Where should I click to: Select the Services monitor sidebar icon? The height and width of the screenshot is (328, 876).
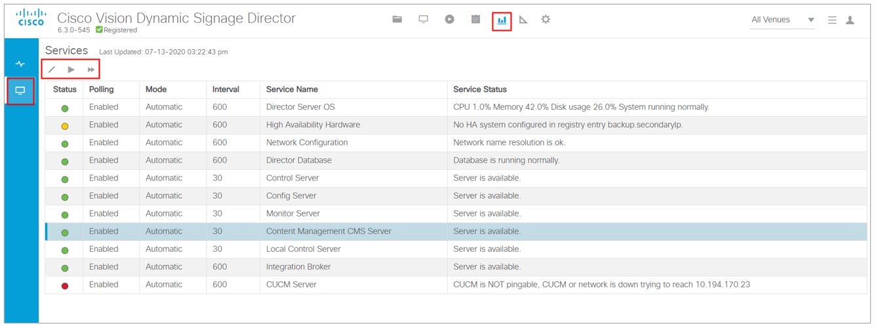tap(21, 91)
